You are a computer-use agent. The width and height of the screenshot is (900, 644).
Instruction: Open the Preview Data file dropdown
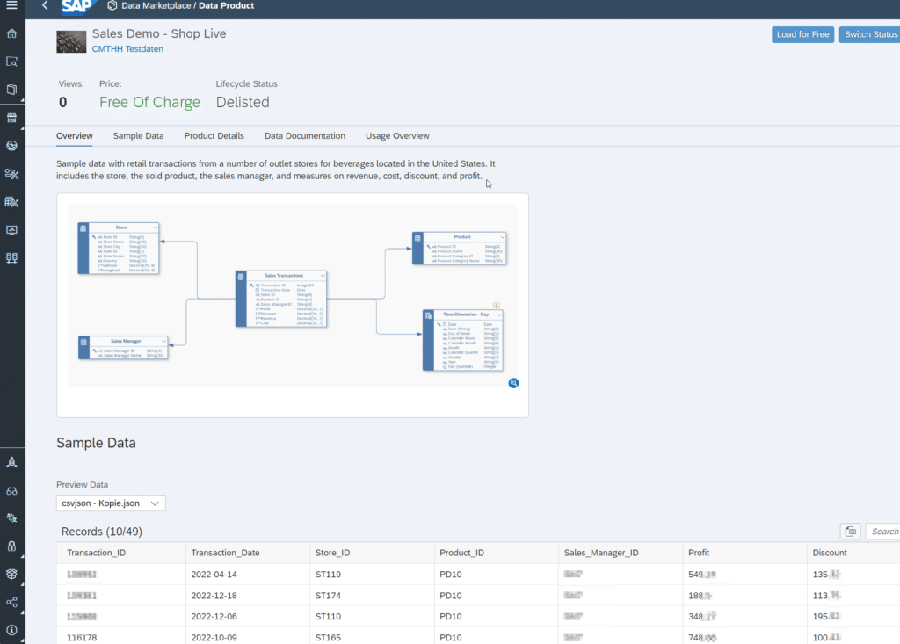pos(111,503)
